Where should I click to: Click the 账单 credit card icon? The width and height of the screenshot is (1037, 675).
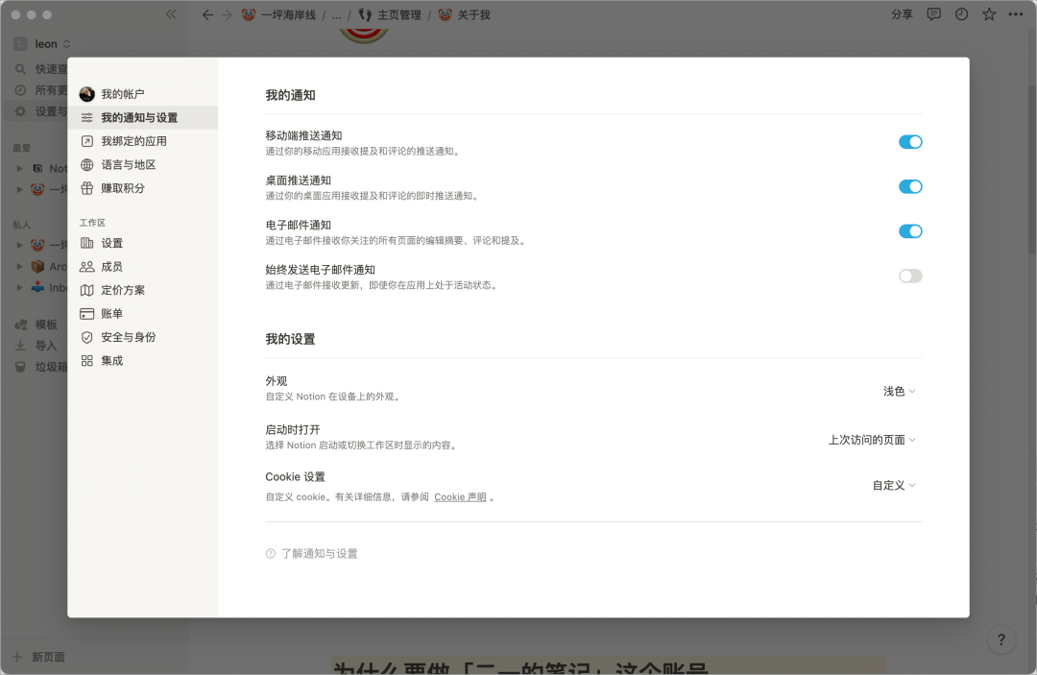click(x=86, y=313)
